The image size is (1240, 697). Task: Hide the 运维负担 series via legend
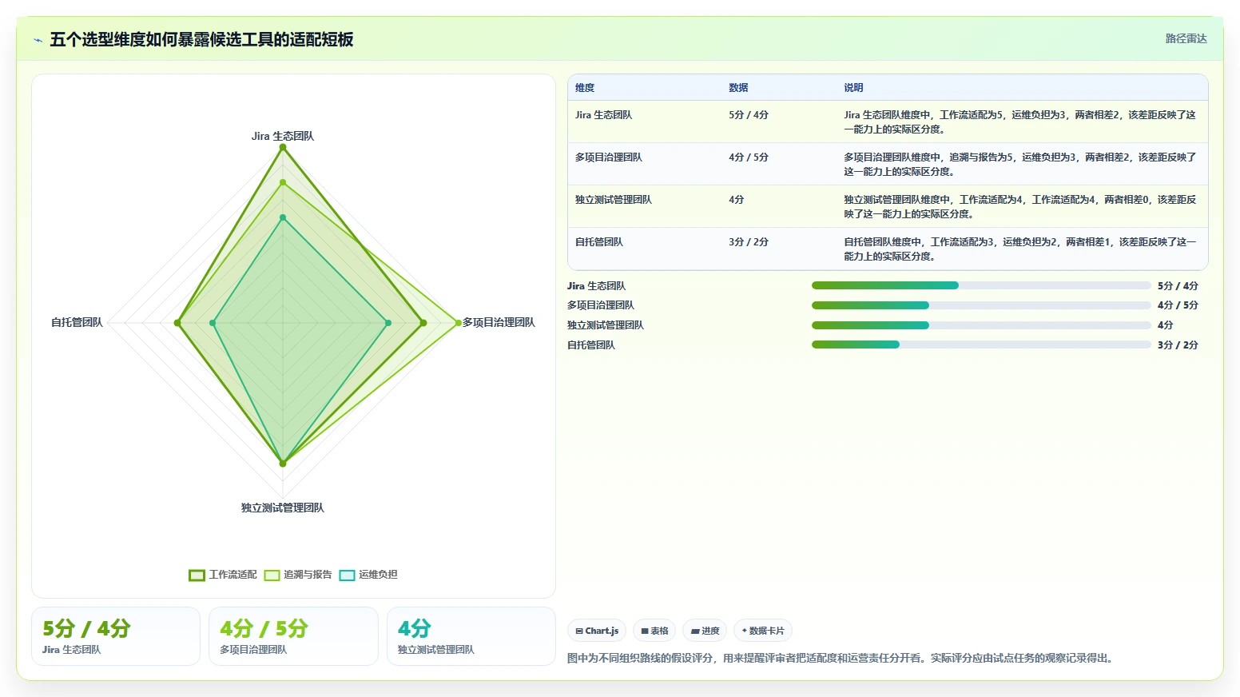pyautogui.click(x=368, y=575)
